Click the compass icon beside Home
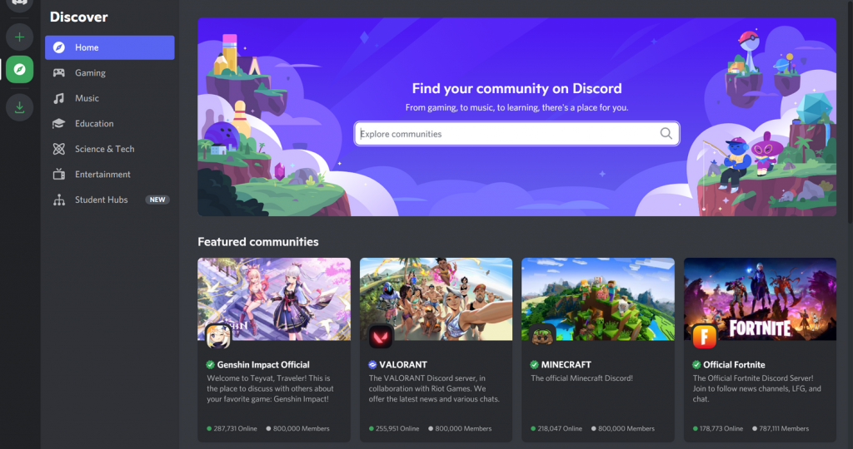The height and width of the screenshot is (449, 853). point(59,47)
